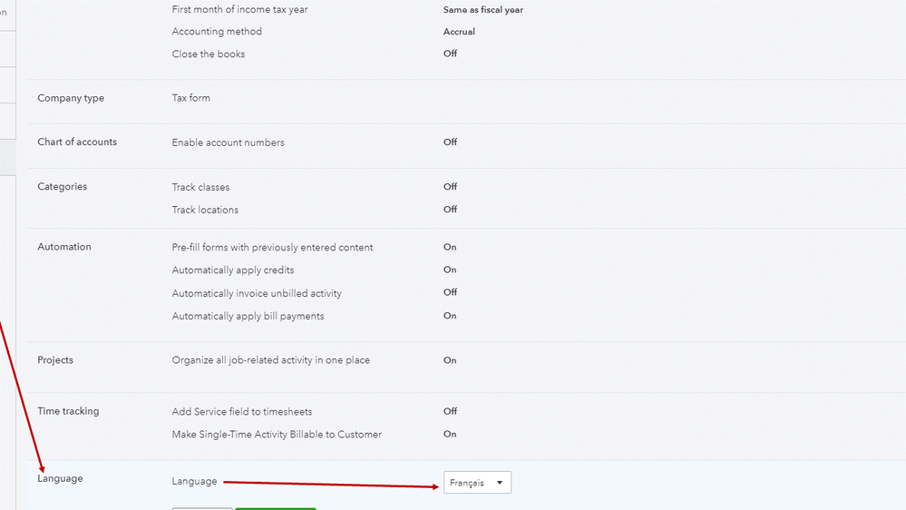This screenshot has height=510, width=906.
Task: Open the Categories section heading
Action: [63, 186]
